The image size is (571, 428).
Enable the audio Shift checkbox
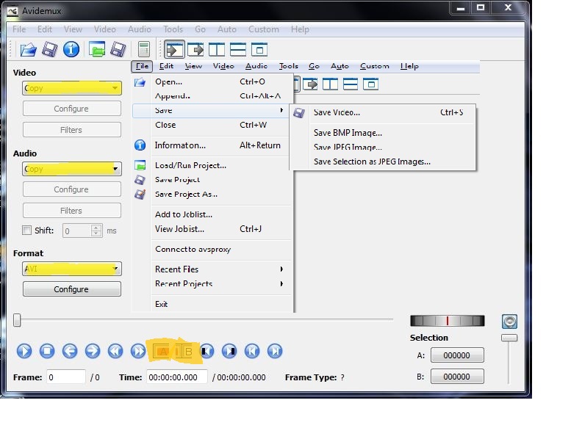[x=27, y=231]
